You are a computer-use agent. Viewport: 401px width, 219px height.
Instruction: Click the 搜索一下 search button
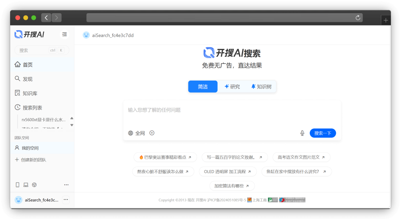click(x=323, y=133)
